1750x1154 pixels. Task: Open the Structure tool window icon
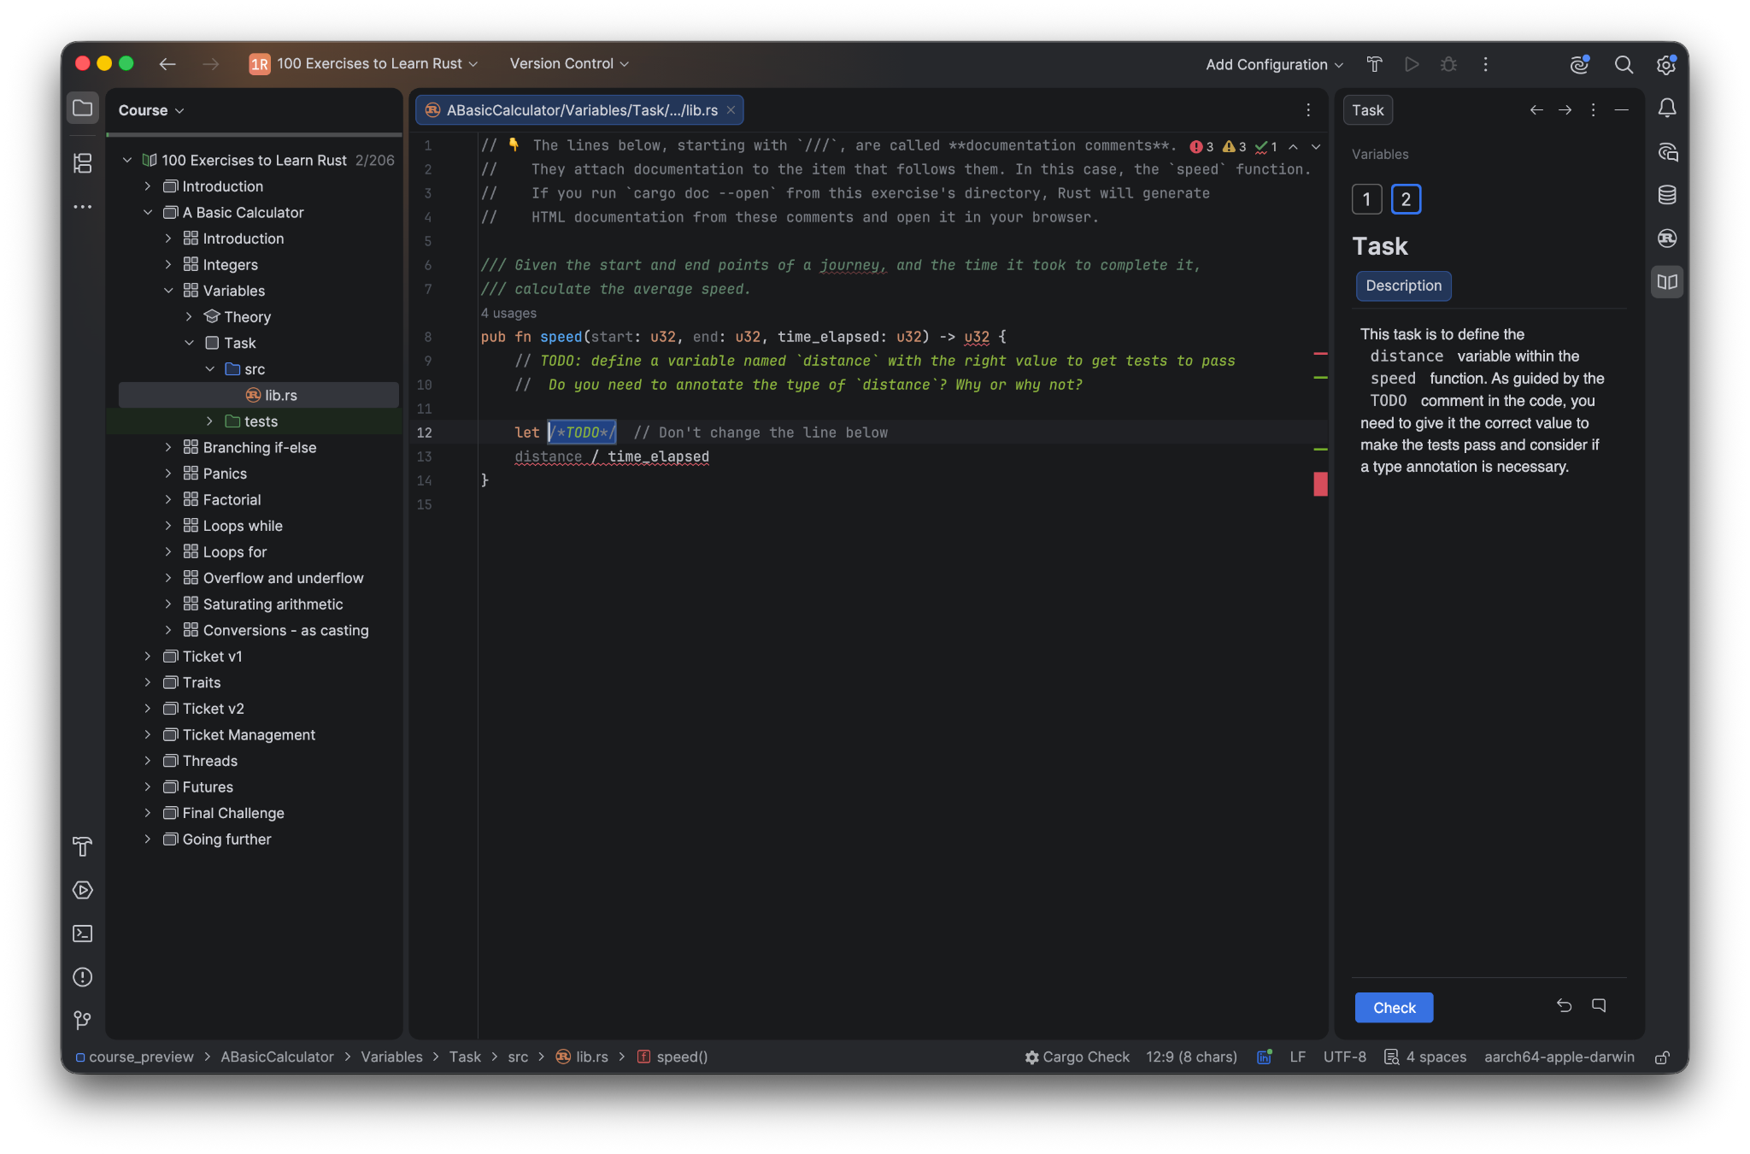pos(83,162)
